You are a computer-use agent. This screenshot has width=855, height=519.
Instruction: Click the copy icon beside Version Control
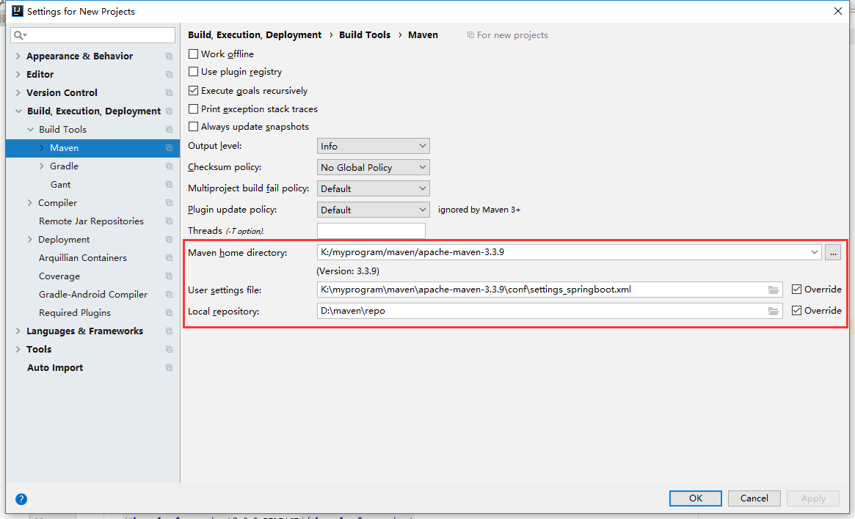coord(169,93)
